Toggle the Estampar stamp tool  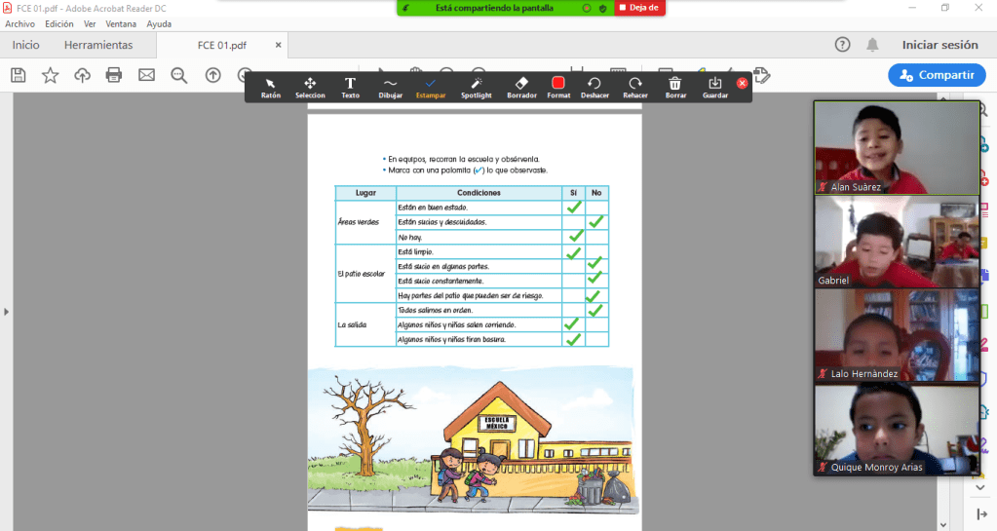(x=431, y=87)
